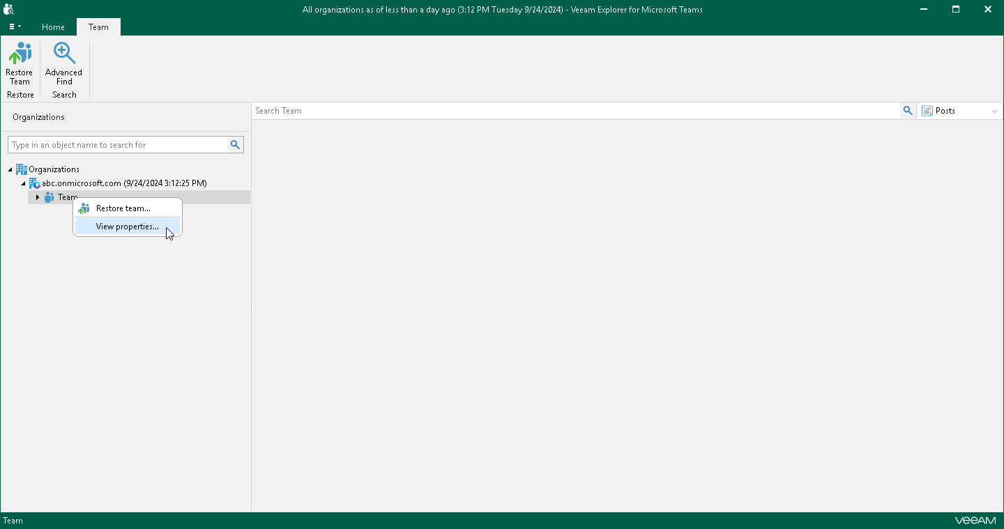Focus the object name search field
The height and width of the screenshot is (529, 1004).
click(x=118, y=145)
